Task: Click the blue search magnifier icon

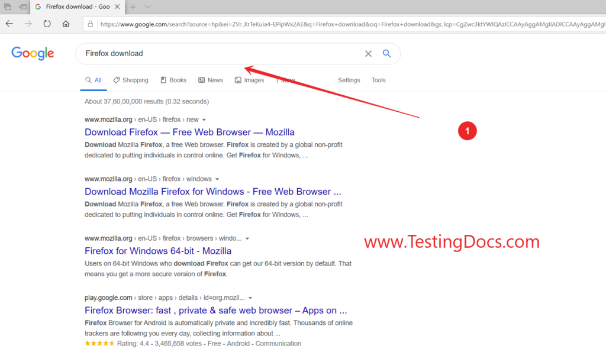Action: (386, 53)
